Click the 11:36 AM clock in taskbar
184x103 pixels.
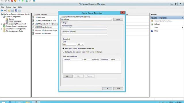pyautogui.click(x=178, y=102)
